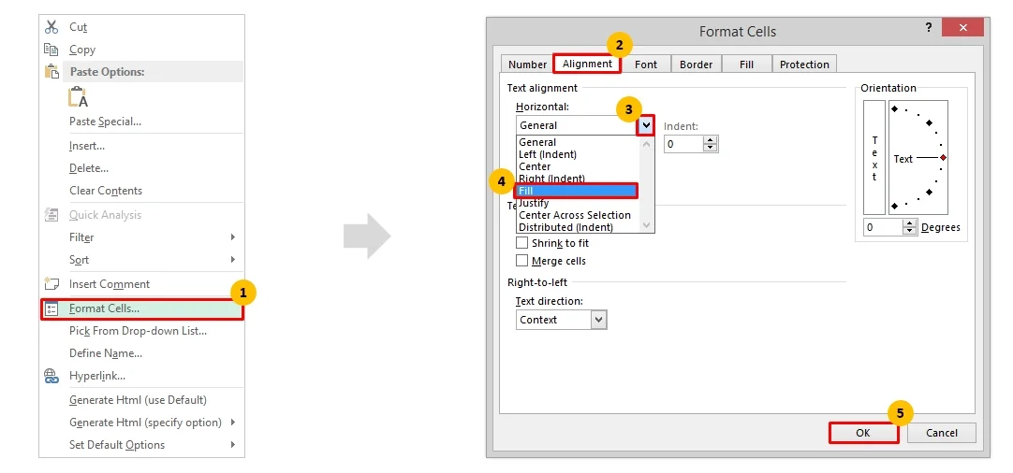1013x473 pixels.
Task: Decrease Indent with spinner down arrow
Action: coord(711,148)
